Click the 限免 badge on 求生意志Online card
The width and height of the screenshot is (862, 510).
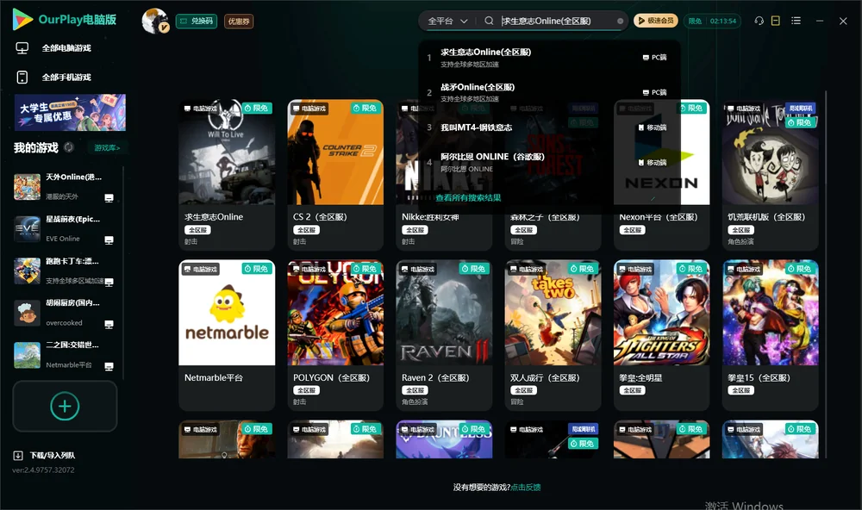(x=257, y=108)
